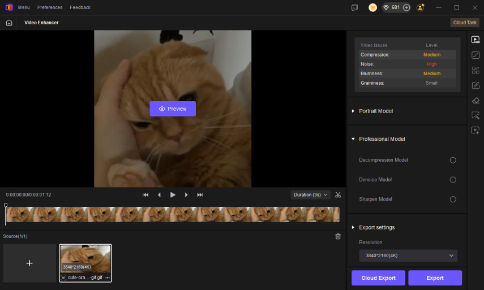
Task: Collapse the Professional Model section
Action: tap(353, 139)
